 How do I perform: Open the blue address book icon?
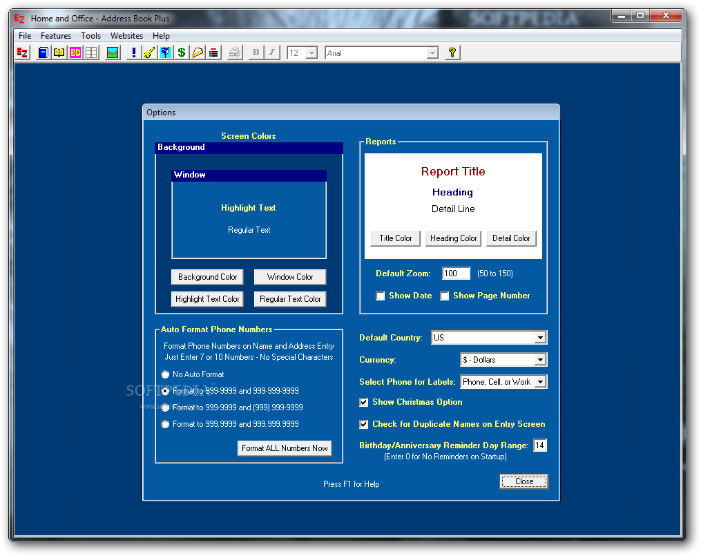click(x=43, y=52)
